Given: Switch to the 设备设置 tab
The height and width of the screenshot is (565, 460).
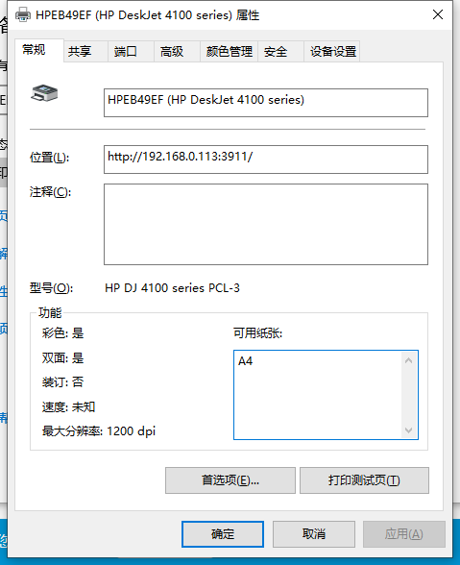Looking at the screenshot, I should coord(332,52).
